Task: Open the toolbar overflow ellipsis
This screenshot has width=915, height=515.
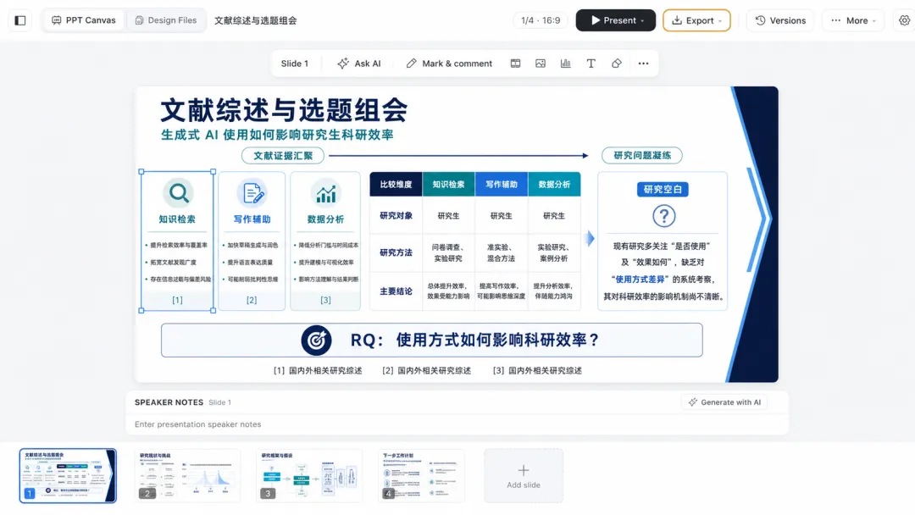Action: coord(643,64)
